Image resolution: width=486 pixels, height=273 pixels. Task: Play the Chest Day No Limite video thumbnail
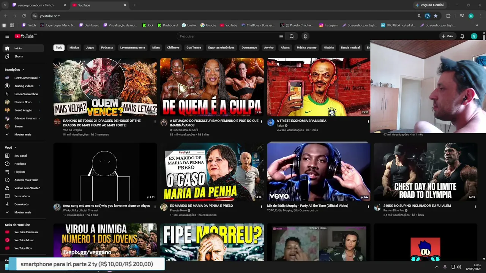[x=425, y=172]
